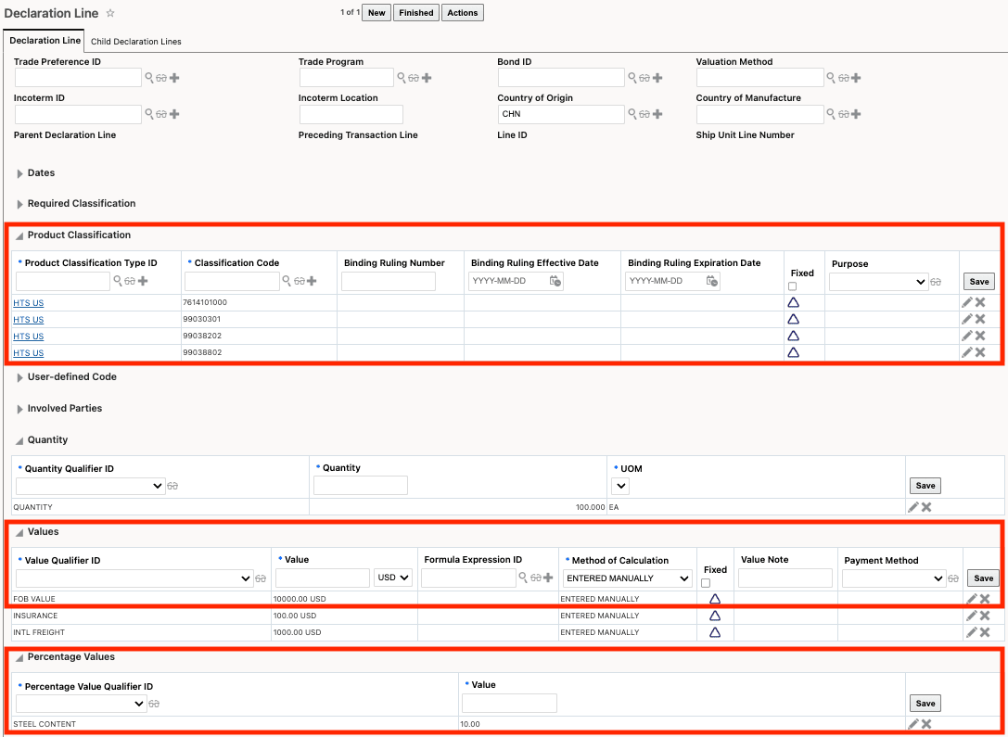Toggle fixed triangle for FOB VALUE row
1008x737 pixels.
[x=715, y=599]
